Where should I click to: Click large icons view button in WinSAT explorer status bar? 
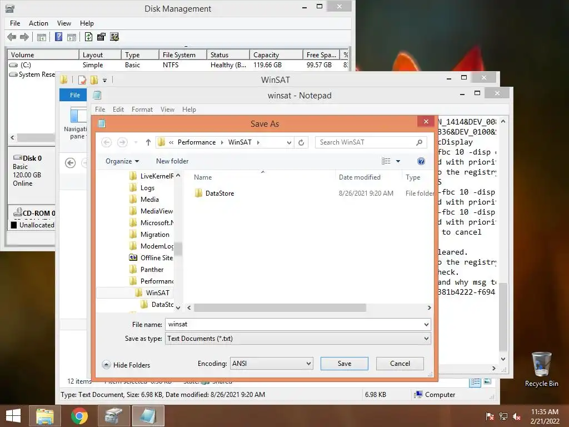(487, 381)
